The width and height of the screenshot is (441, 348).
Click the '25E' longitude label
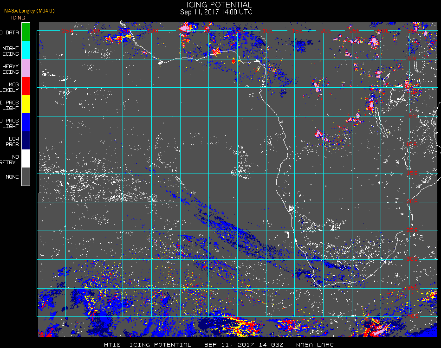tap(355, 31)
